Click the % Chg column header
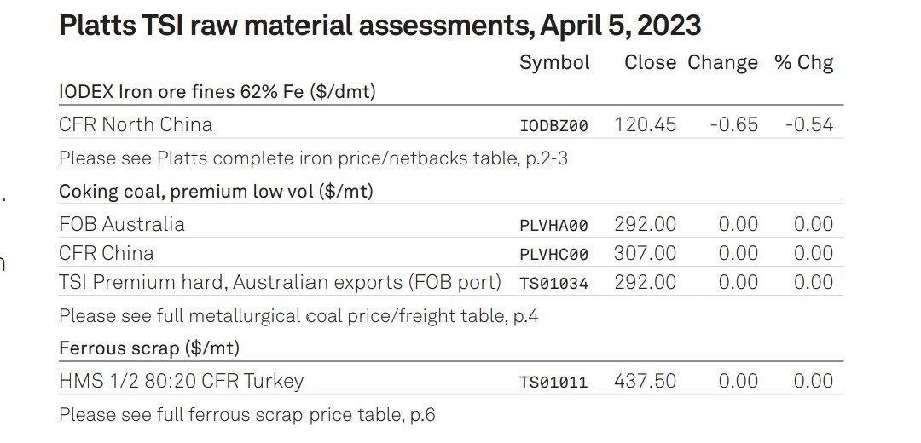921x443 pixels. point(803,63)
